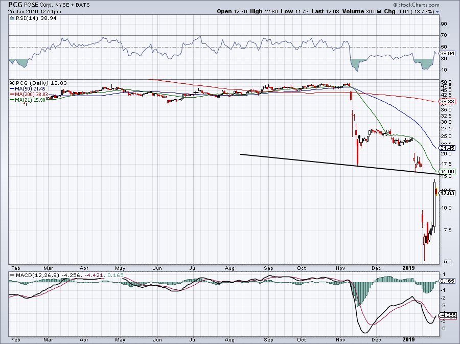
Task: Click the -4.256 MACD value tag on right
Action: pos(447,315)
